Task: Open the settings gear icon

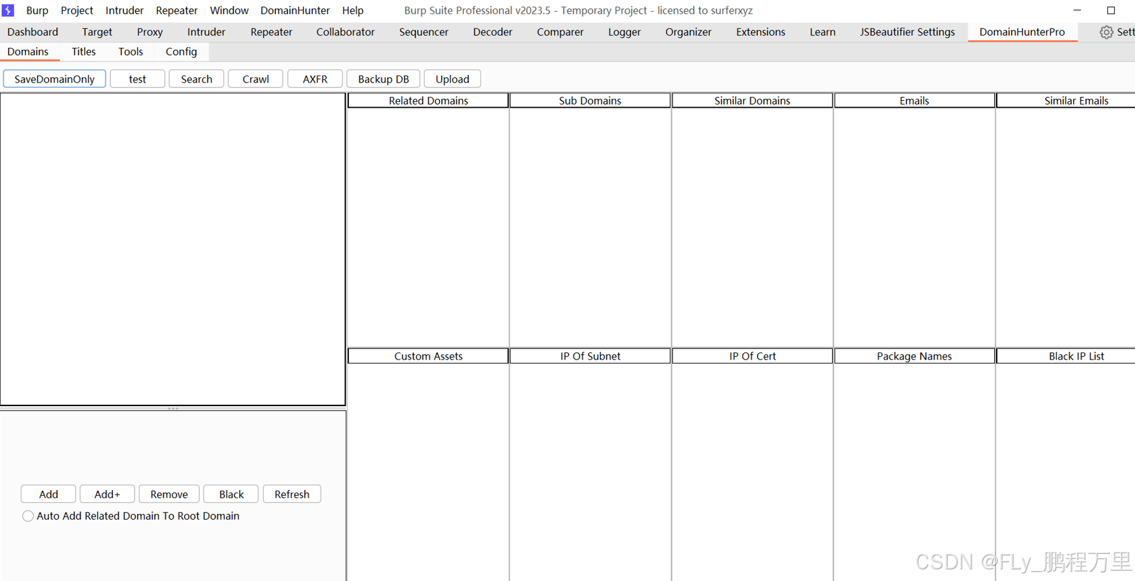Action: coord(1106,32)
